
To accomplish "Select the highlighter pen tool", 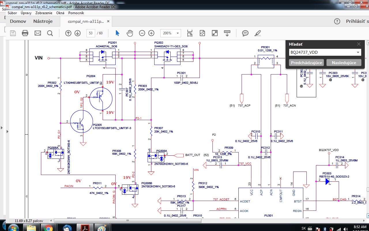I will pos(258,33).
